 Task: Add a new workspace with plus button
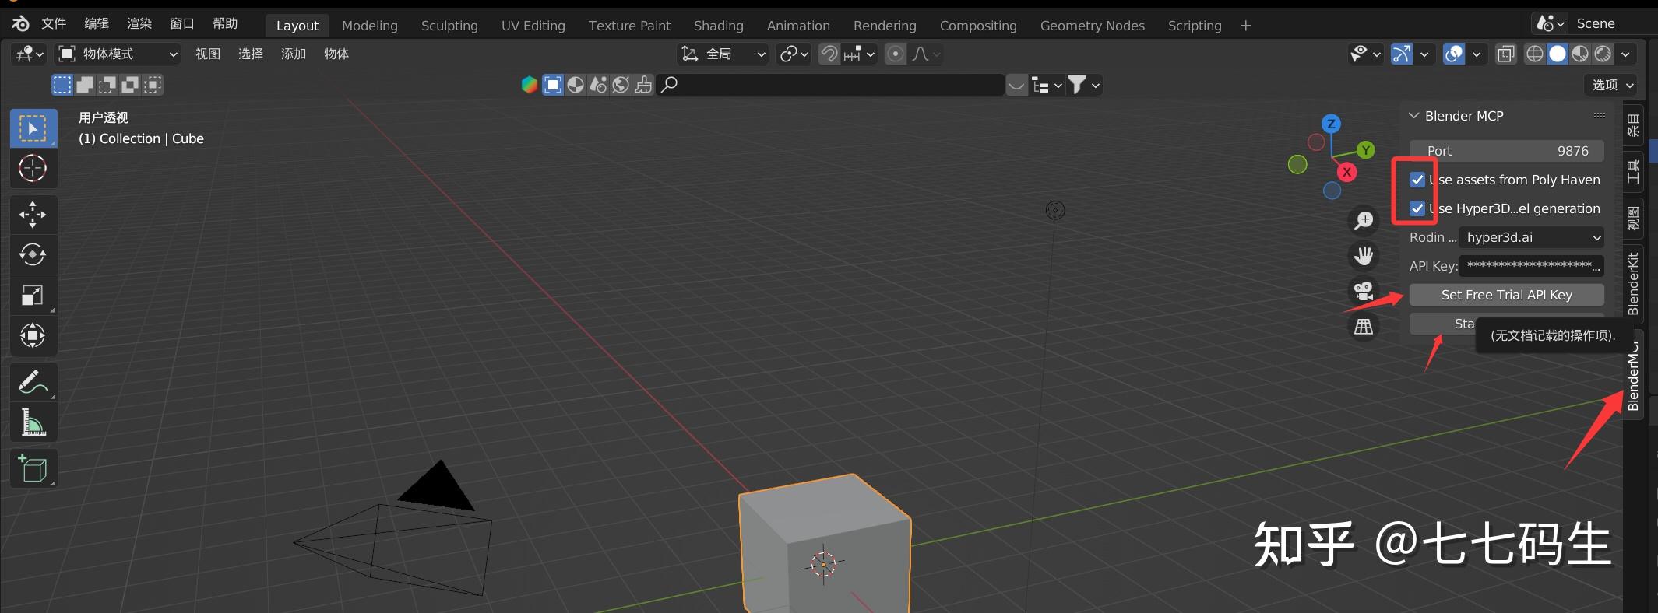click(x=1245, y=26)
